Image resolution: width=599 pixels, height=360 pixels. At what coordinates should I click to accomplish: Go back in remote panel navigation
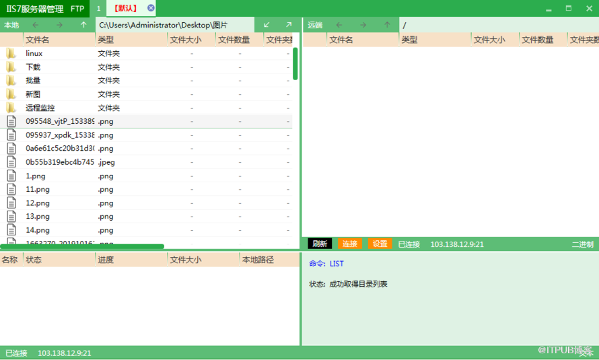coord(339,25)
